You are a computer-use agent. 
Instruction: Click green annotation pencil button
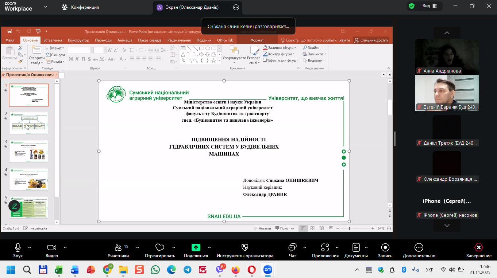pos(15,206)
